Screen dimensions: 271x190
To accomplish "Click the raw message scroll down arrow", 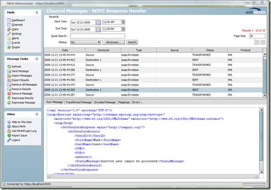I will (261, 172).
